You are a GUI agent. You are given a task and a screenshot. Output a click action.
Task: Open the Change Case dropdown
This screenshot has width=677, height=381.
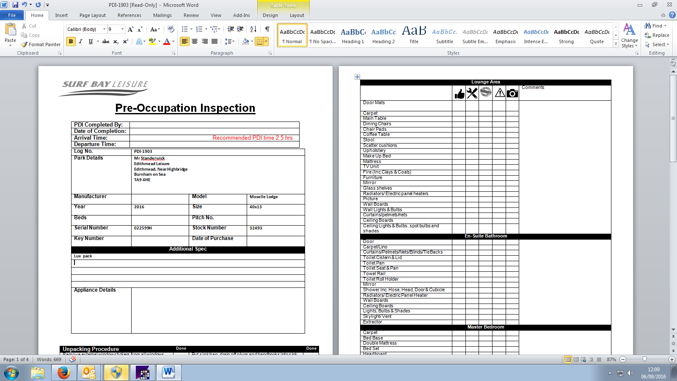coord(155,29)
